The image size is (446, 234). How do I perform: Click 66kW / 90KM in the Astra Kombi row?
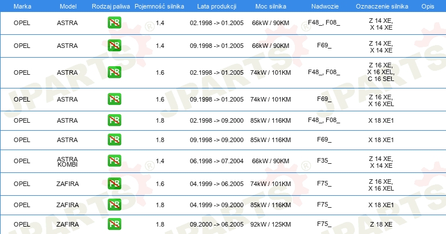(270, 161)
